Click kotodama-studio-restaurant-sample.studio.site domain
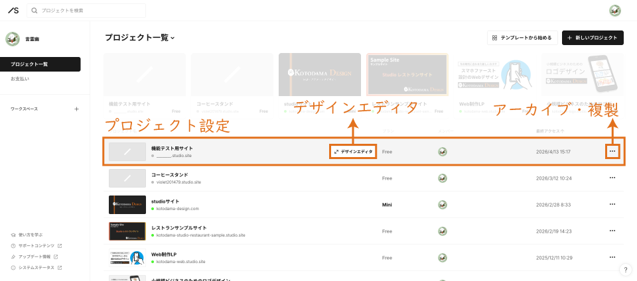Image resolution: width=637 pixels, height=281 pixels. 200,235
